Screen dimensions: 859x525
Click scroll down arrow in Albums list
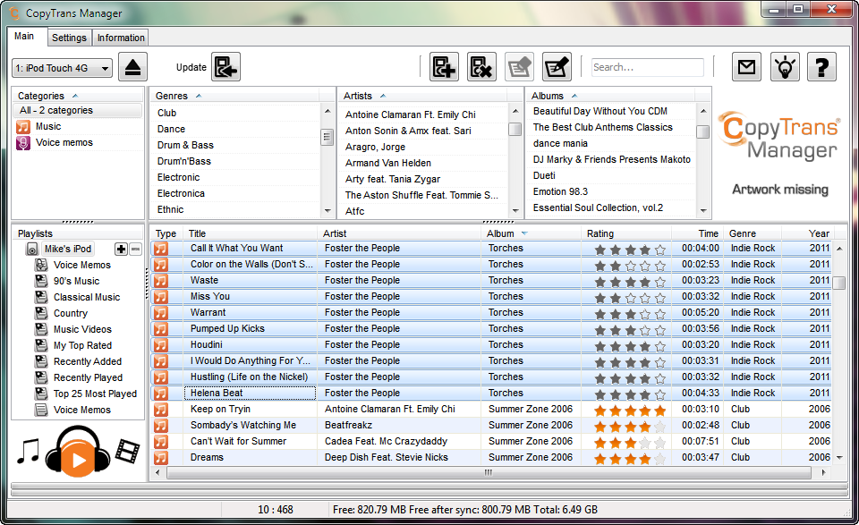pyautogui.click(x=703, y=211)
